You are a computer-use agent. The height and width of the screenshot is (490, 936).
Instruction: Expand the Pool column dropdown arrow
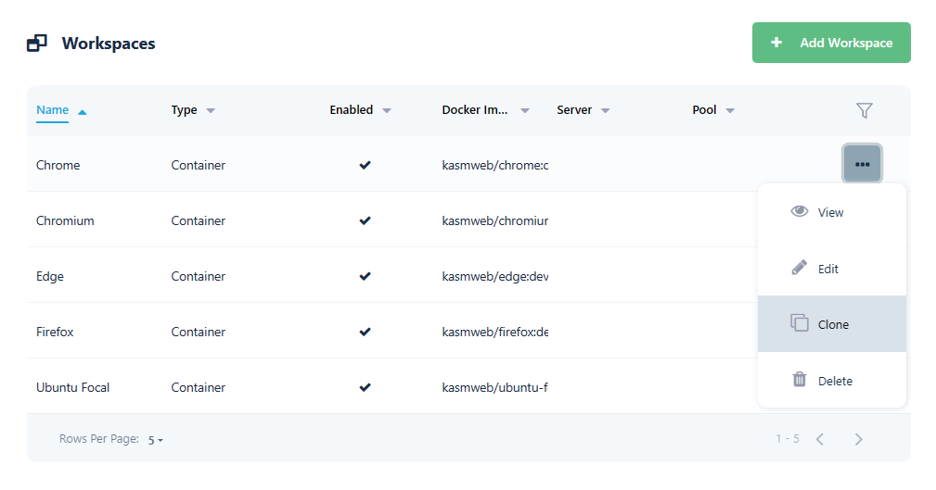[730, 110]
